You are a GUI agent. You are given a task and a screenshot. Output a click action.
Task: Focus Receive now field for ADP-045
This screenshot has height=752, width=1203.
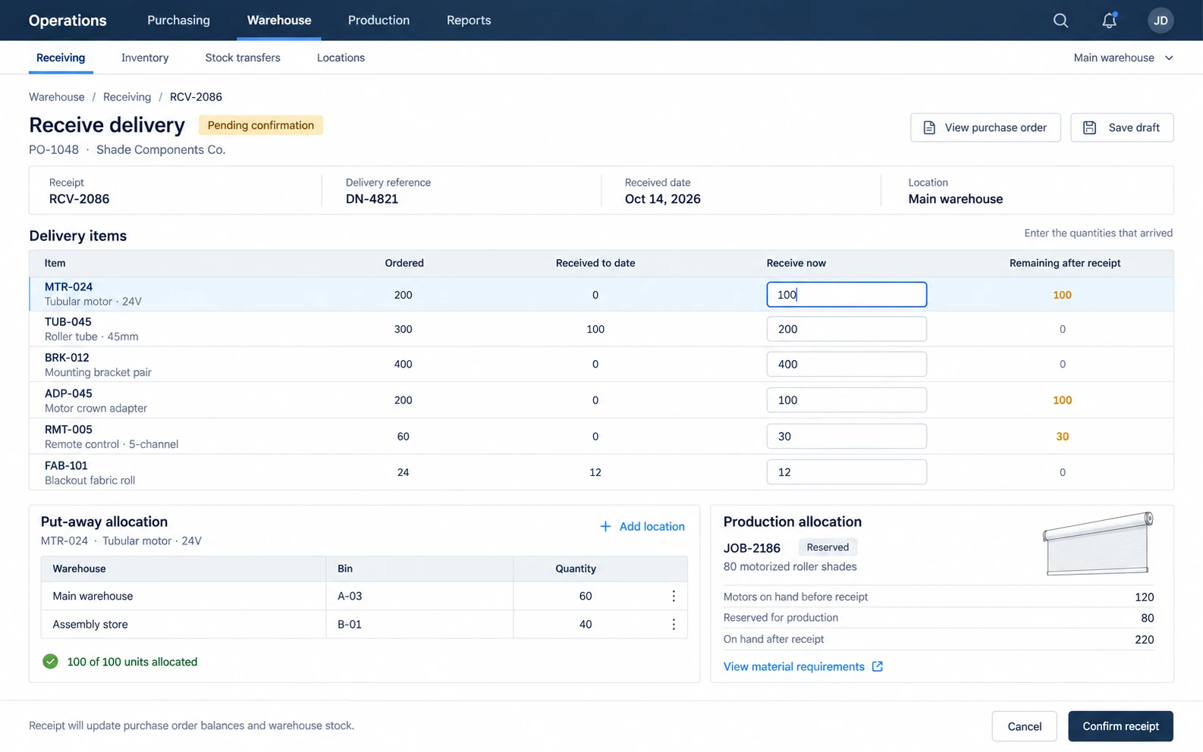[846, 399]
